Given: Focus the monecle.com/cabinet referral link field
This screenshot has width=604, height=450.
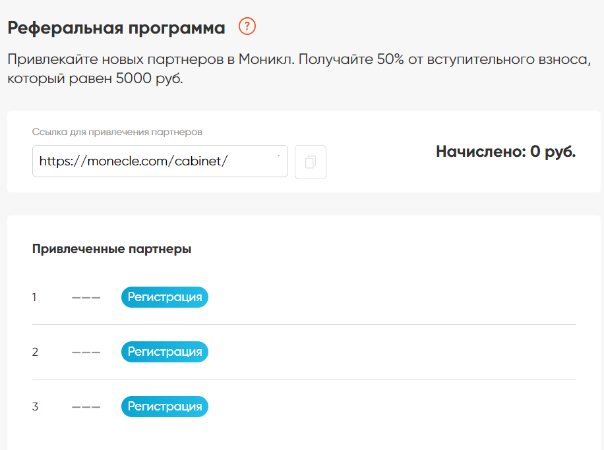Looking at the screenshot, I should pyautogui.click(x=160, y=161).
